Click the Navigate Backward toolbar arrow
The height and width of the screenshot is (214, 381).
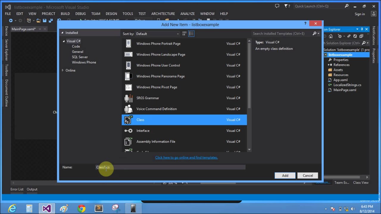(11, 21)
